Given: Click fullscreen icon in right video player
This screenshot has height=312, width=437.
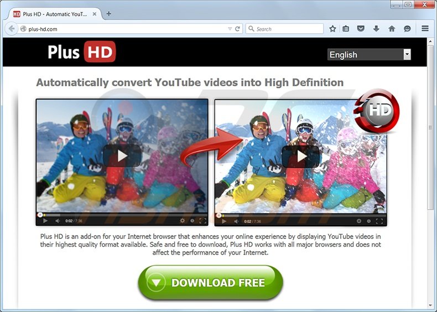Looking at the screenshot, I should tap(379, 221).
